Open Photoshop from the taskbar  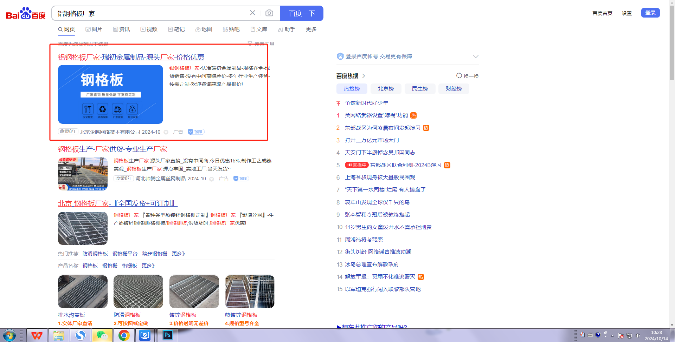point(167,335)
